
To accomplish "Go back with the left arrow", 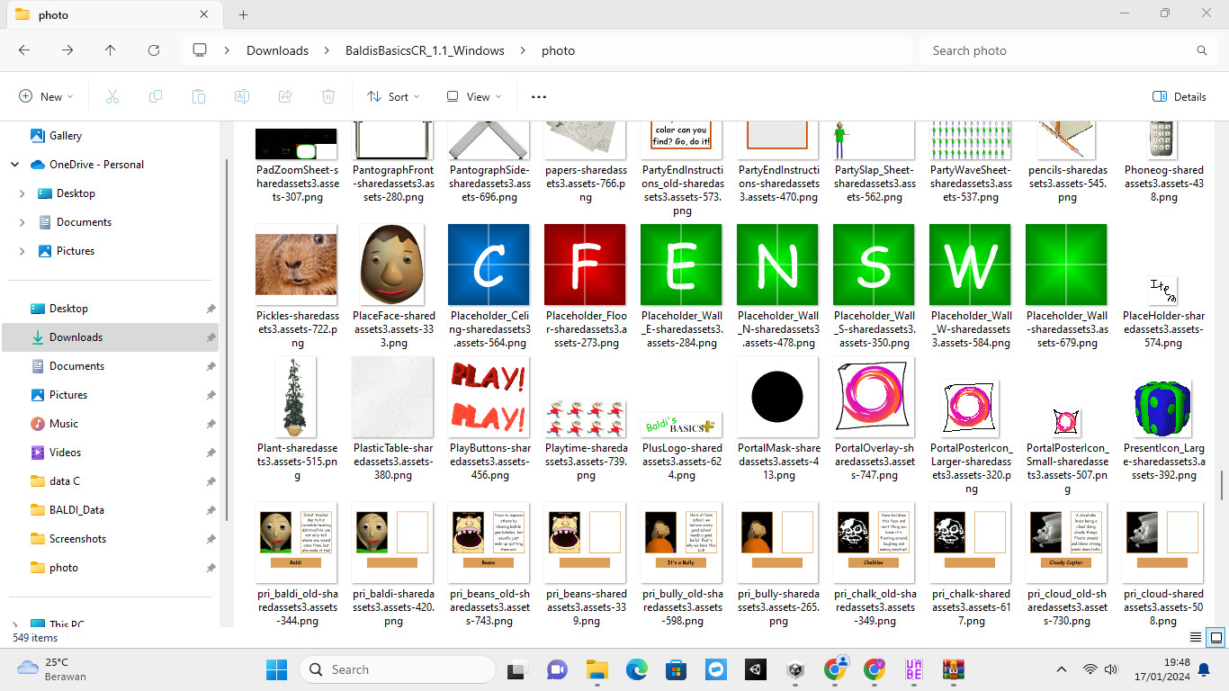I will (24, 50).
